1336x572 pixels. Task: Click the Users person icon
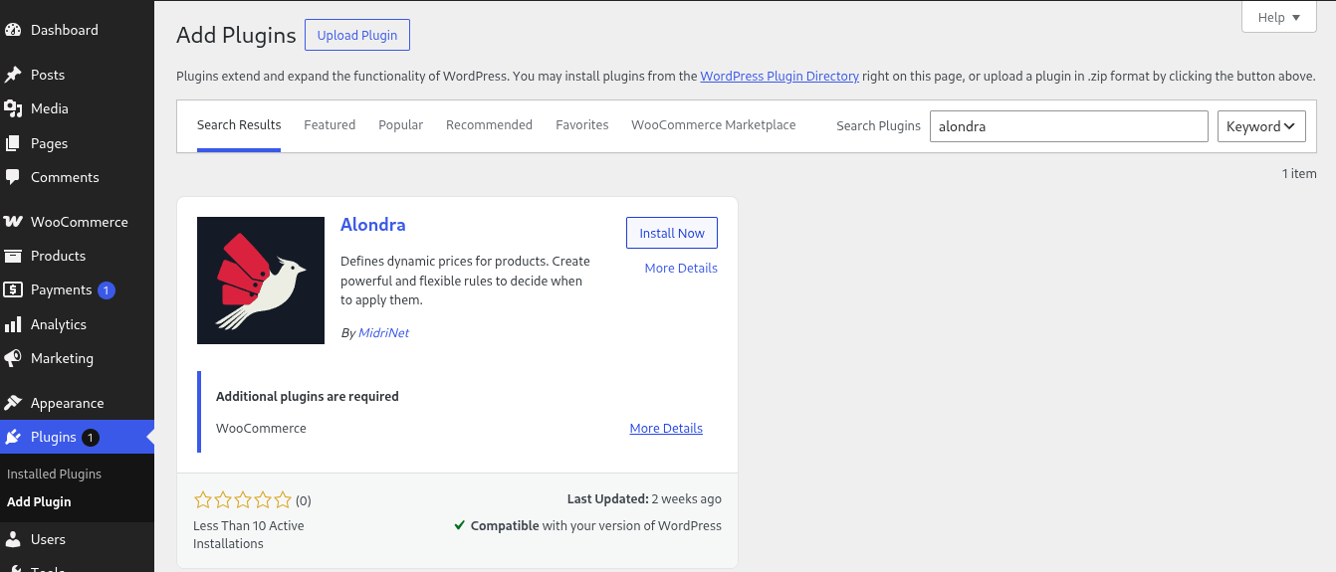[x=13, y=539]
